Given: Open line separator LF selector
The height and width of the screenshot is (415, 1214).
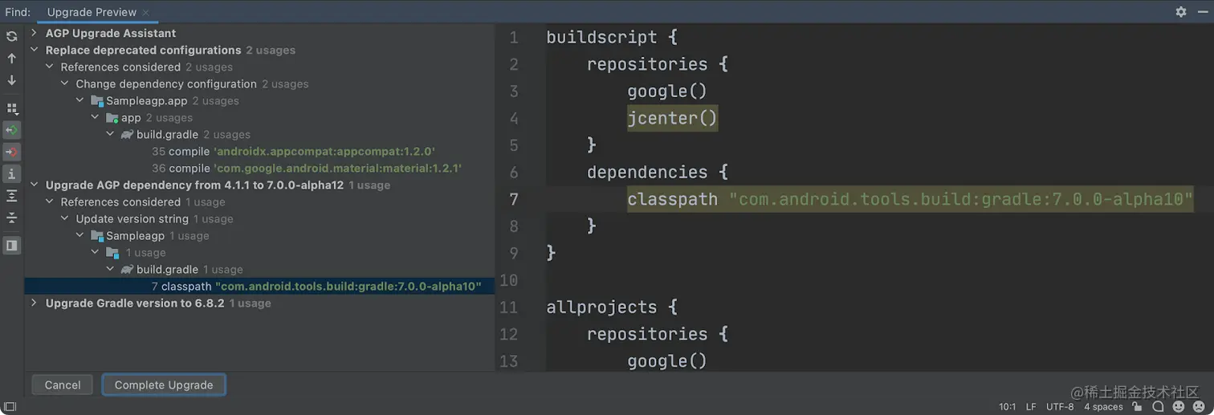Looking at the screenshot, I should 1031,407.
